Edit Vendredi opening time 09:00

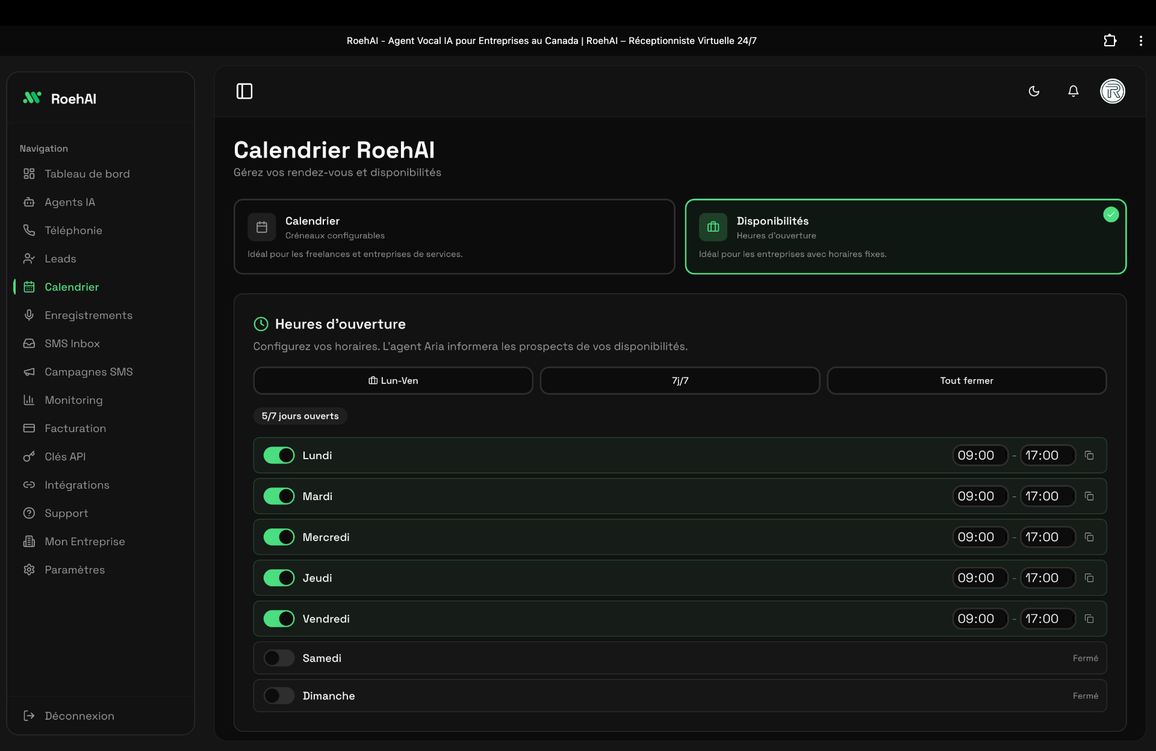click(x=980, y=619)
